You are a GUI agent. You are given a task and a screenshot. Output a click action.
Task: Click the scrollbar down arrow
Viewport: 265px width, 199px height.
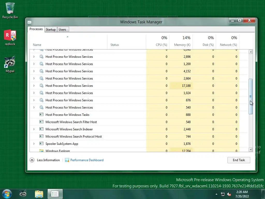coord(251,150)
